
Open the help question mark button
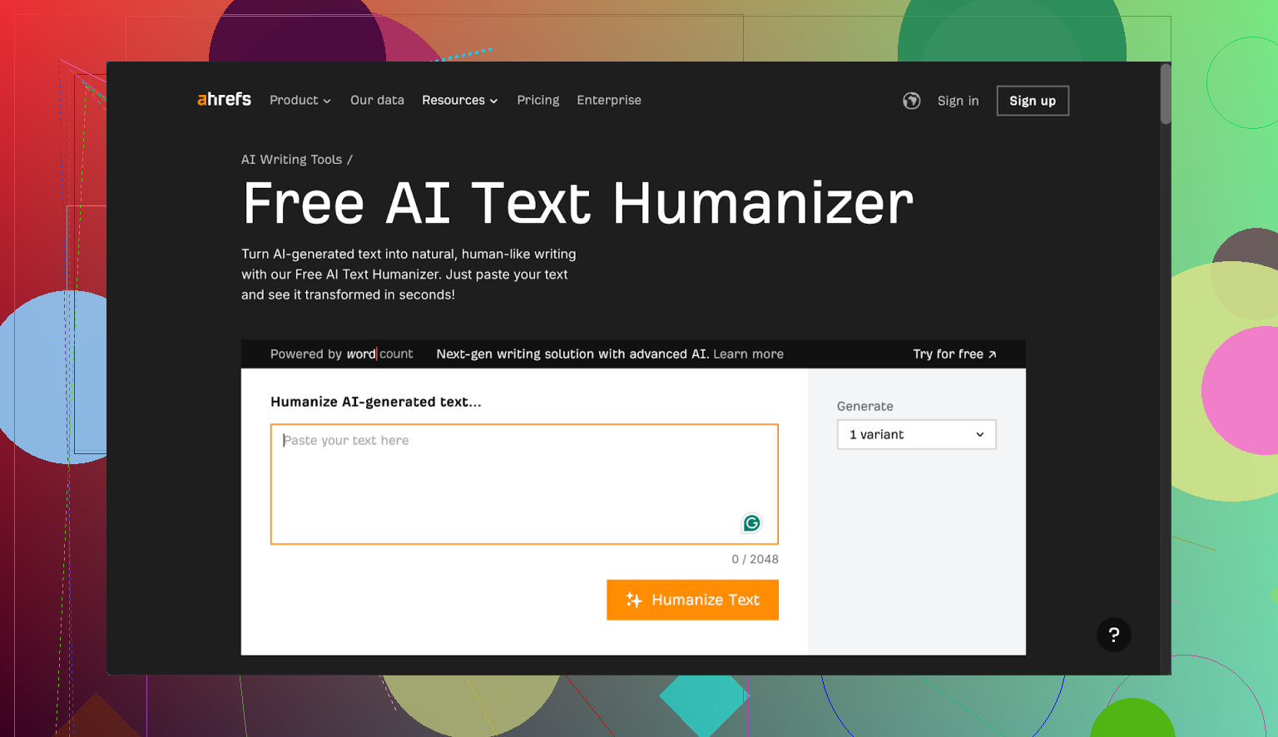1113,635
